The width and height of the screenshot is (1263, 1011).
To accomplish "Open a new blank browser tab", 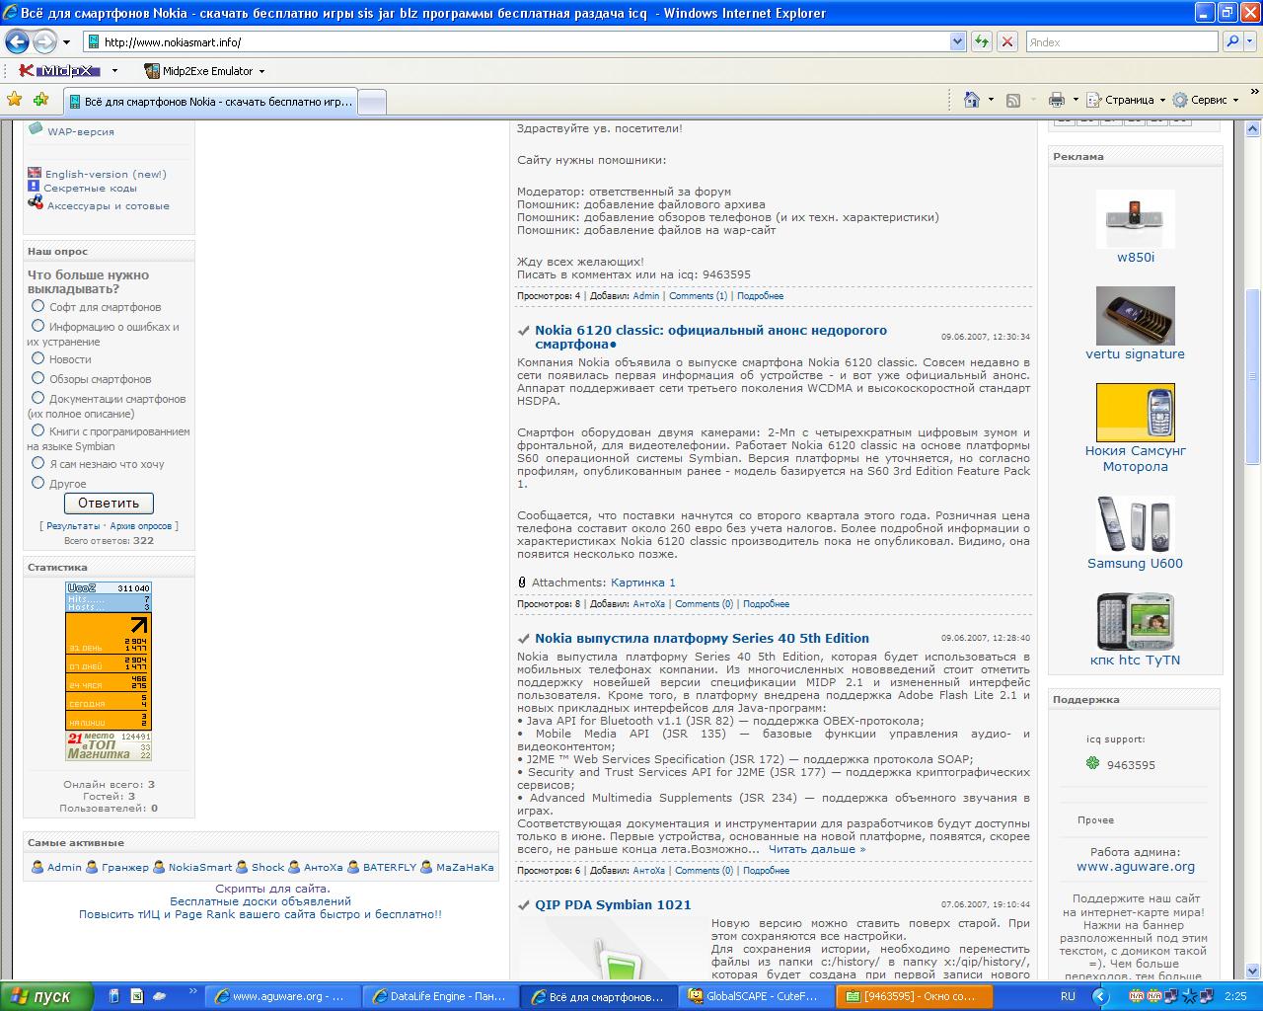I will pyautogui.click(x=371, y=102).
